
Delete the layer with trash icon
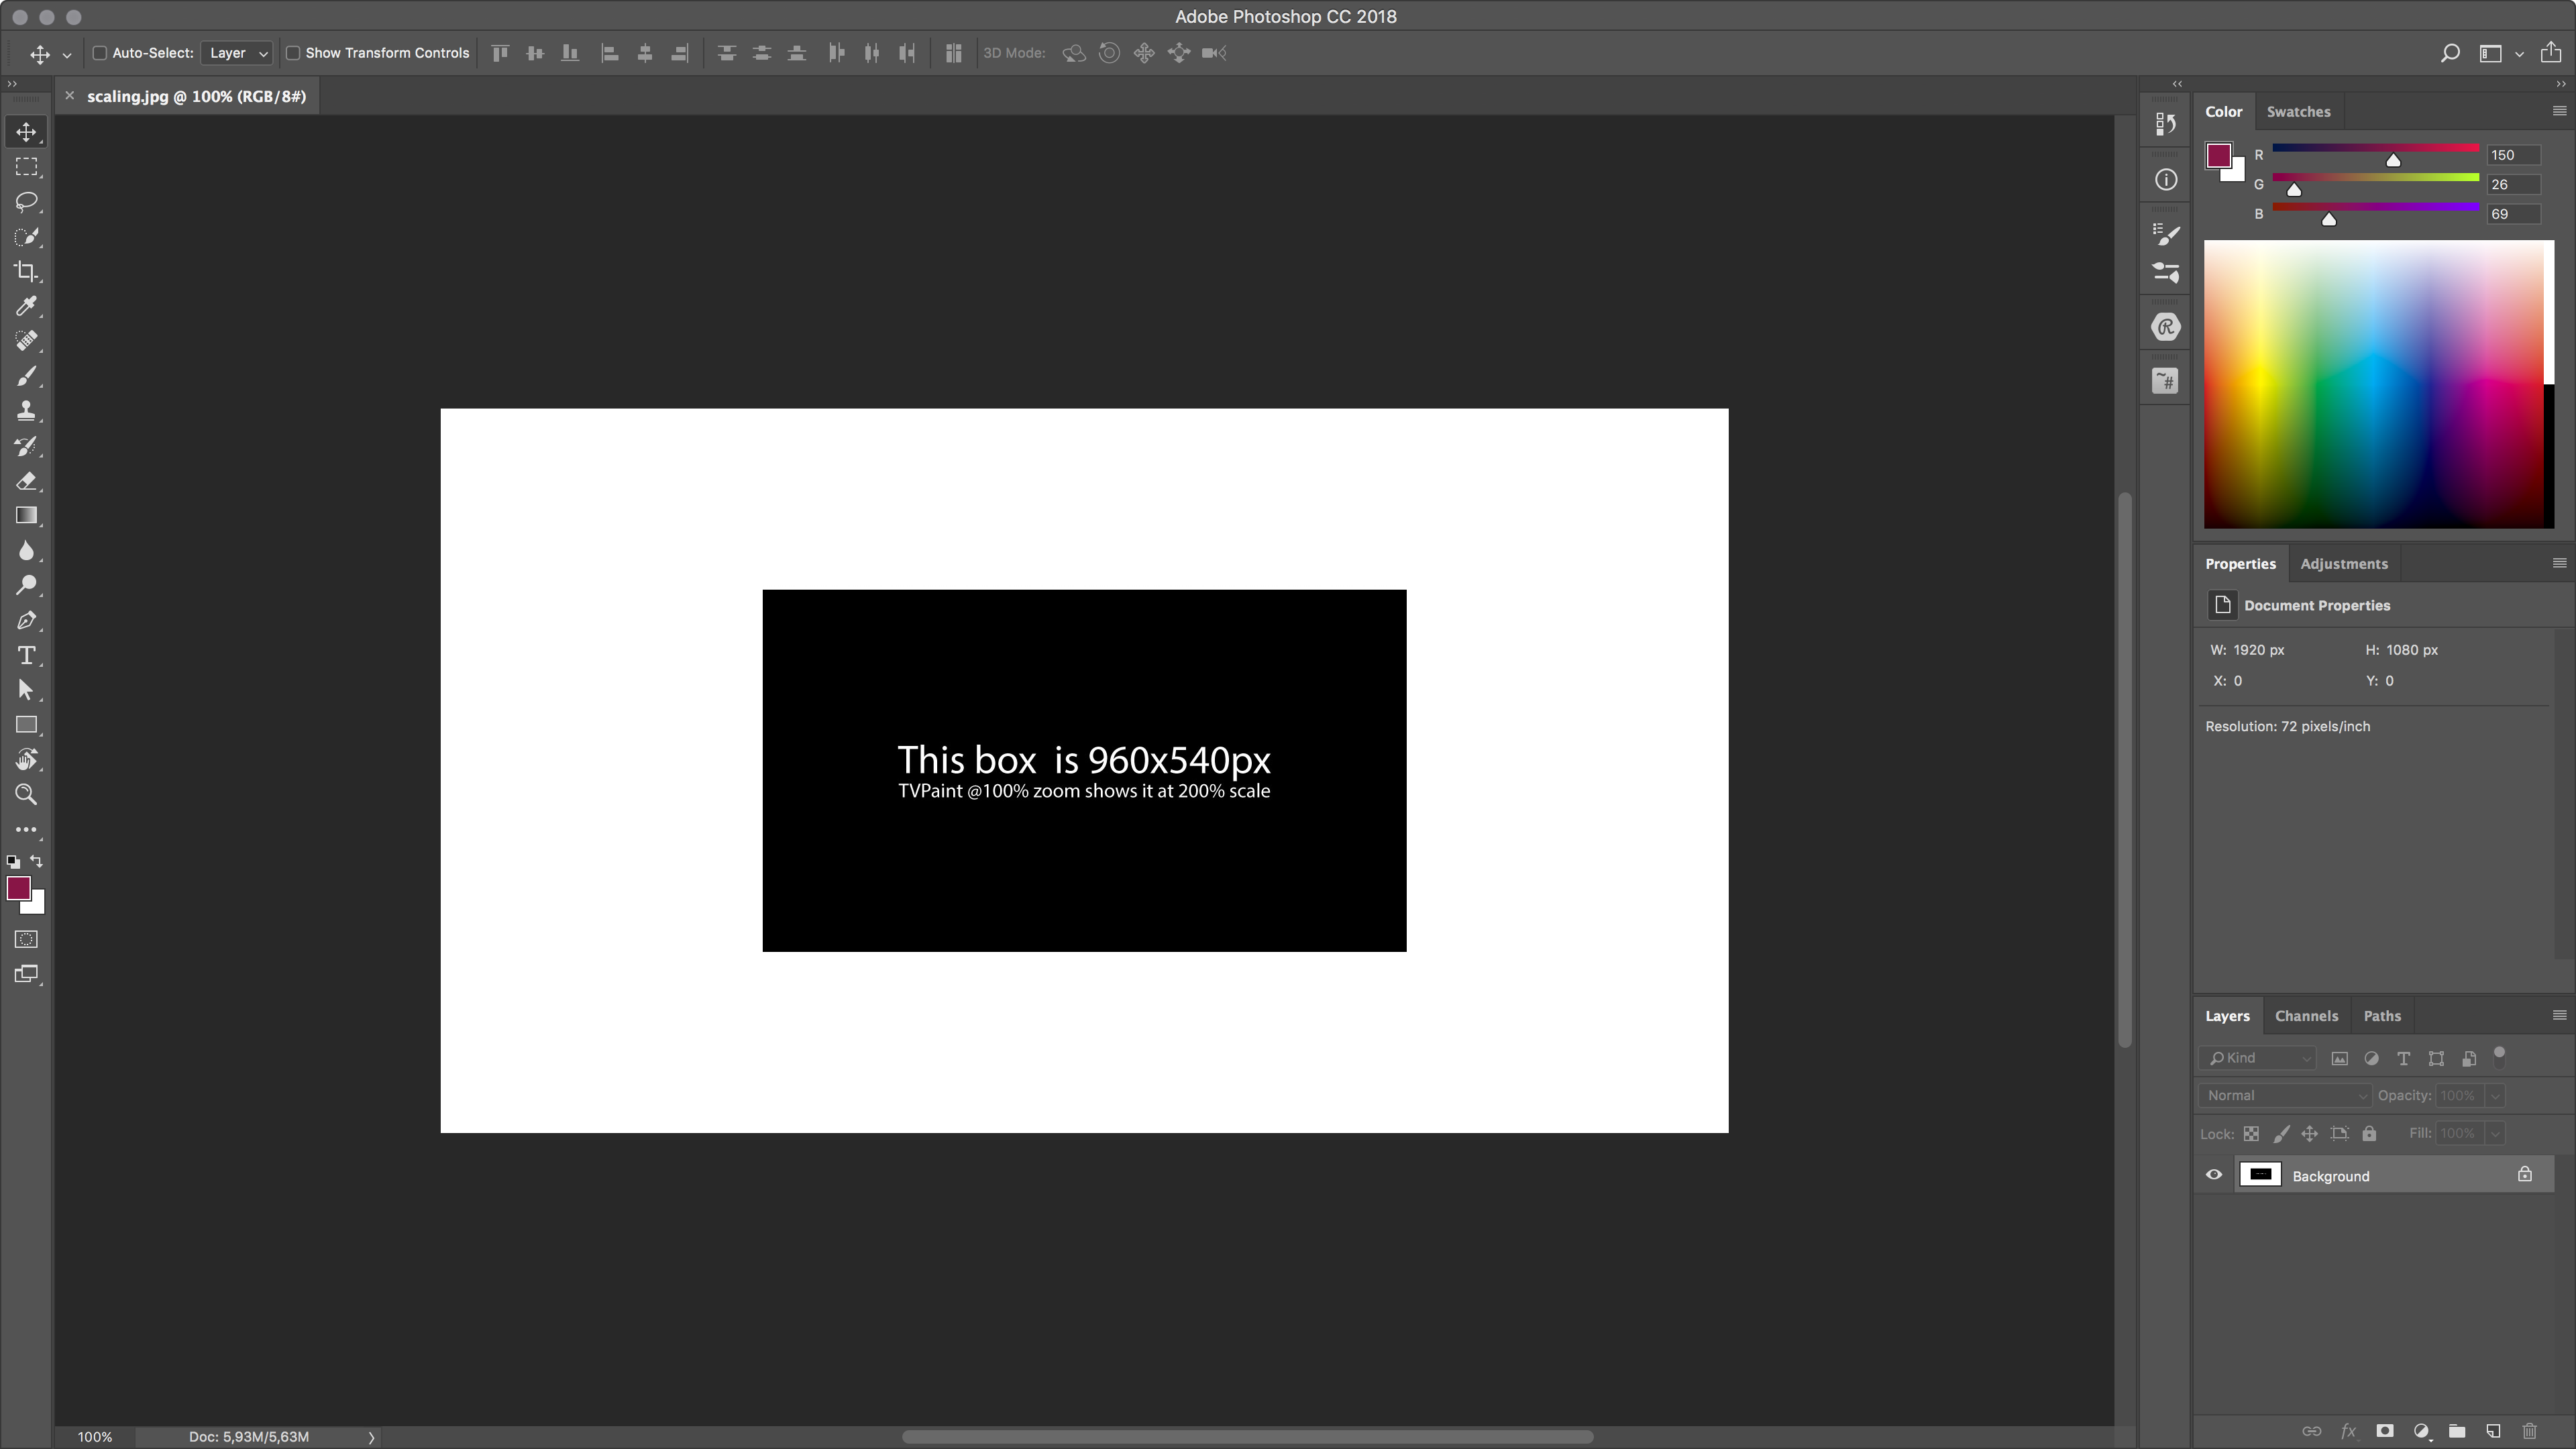pos(2529,1431)
